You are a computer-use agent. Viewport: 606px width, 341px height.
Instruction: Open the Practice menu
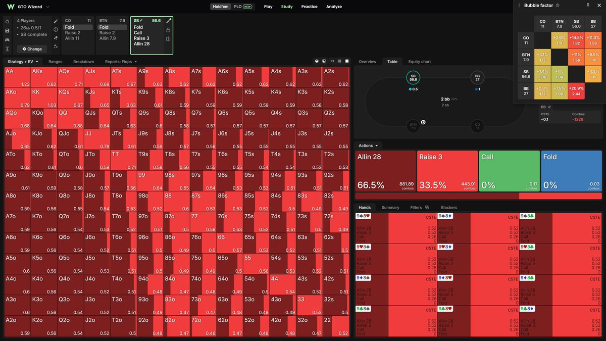(x=310, y=7)
